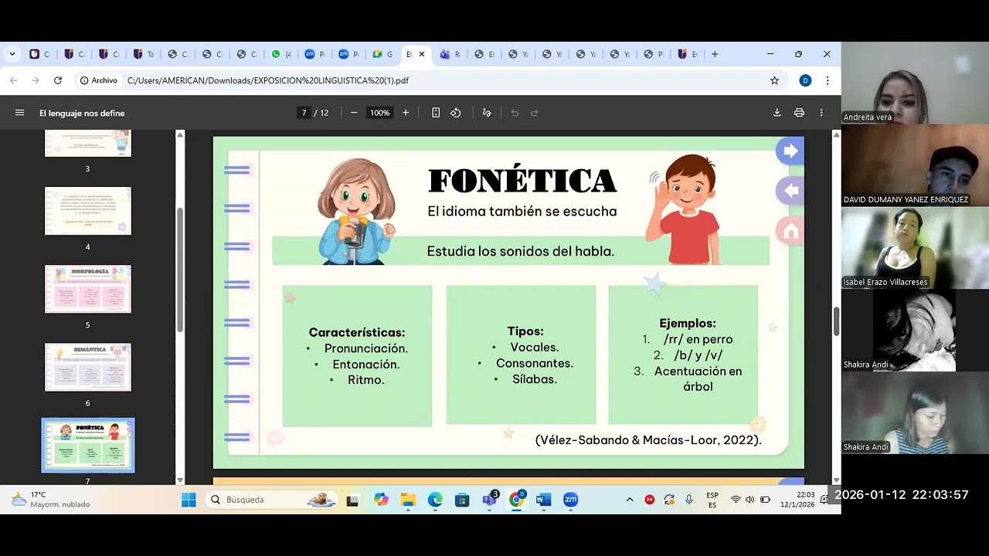
Task: Click the address bar URL
Action: pyautogui.click(x=267, y=80)
